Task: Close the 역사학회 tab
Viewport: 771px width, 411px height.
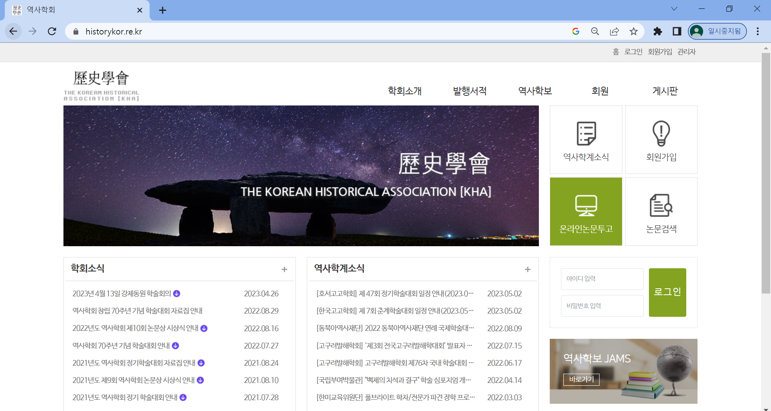Action: click(x=140, y=10)
